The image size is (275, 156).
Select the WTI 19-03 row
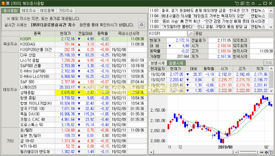coord(83,146)
